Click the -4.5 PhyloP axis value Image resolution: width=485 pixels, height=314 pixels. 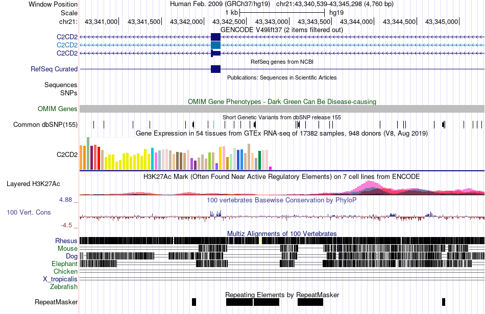click(x=66, y=225)
